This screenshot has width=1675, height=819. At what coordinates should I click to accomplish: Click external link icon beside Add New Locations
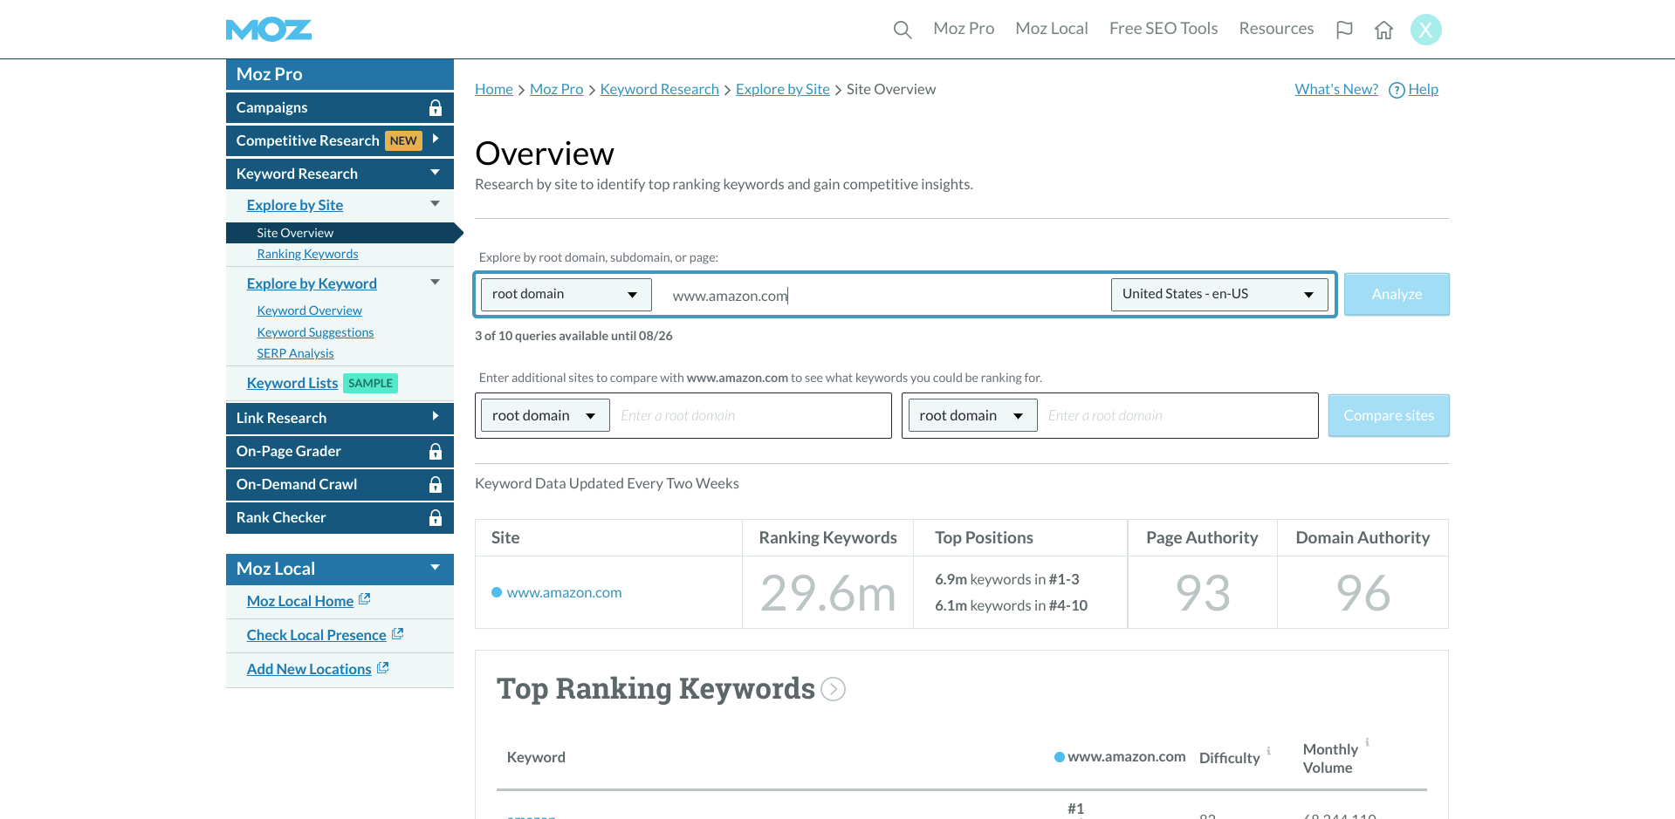pyautogui.click(x=383, y=667)
